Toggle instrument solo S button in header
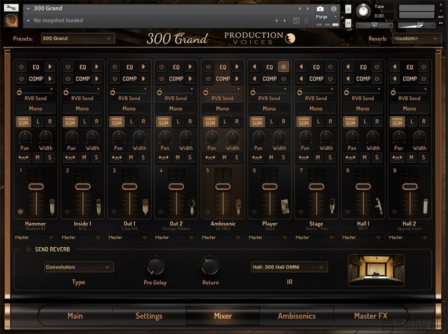 coord(348,9)
